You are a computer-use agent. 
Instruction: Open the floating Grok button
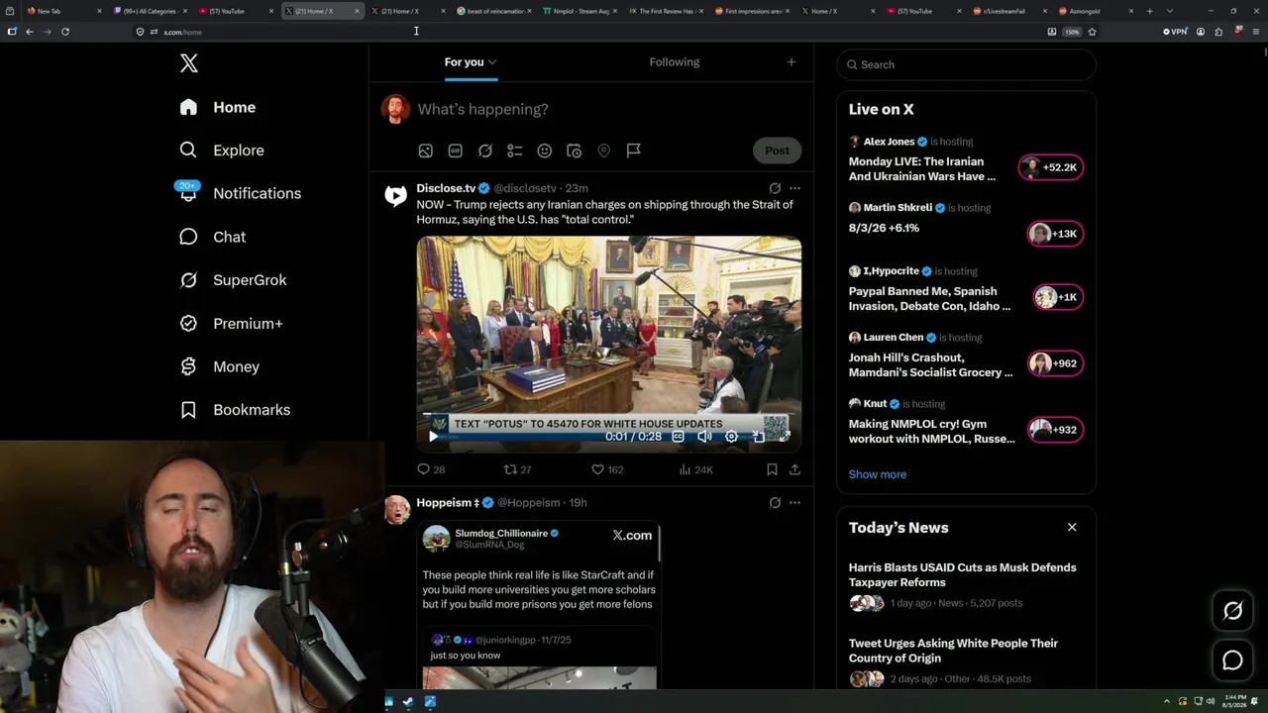coord(1232,611)
